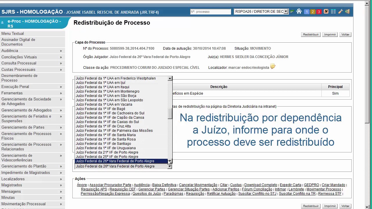Open the green icon left of home
The width and height of the screenshot is (372, 209).
292,12
